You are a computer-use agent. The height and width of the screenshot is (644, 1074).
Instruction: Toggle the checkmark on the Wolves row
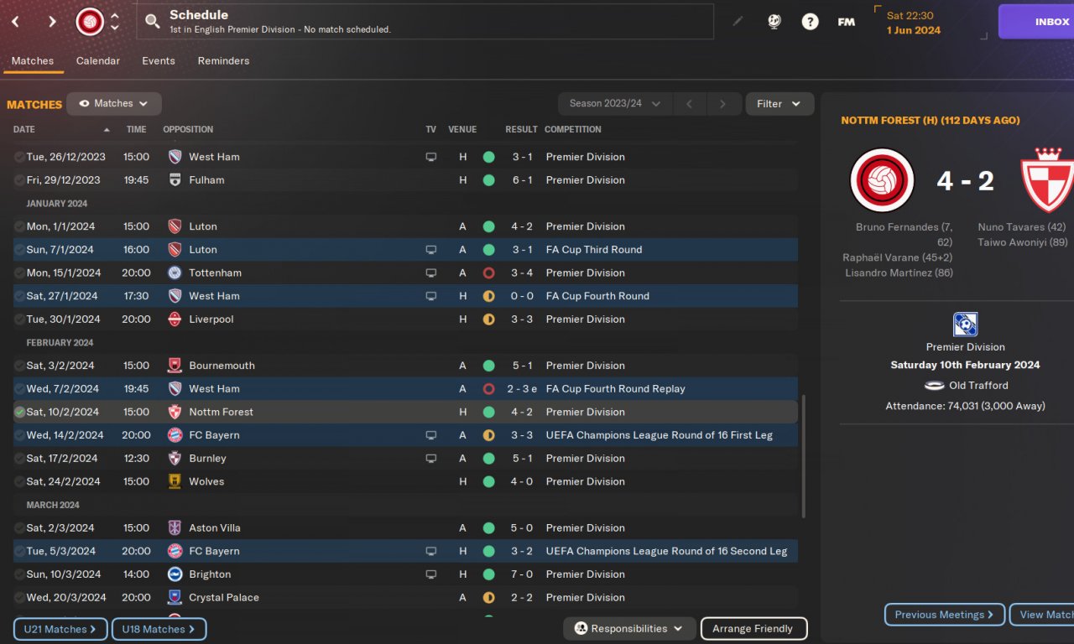coord(19,481)
